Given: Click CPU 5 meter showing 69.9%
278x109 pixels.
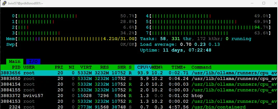Looking at the screenshot, I should click(209, 22).
